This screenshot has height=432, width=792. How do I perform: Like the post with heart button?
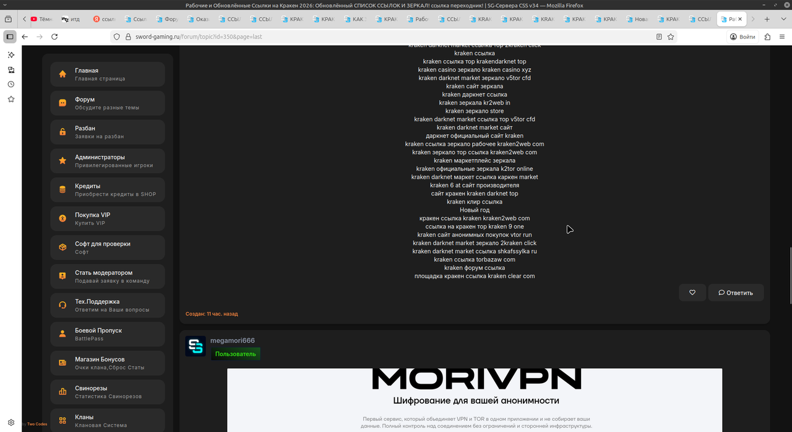click(692, 293)
